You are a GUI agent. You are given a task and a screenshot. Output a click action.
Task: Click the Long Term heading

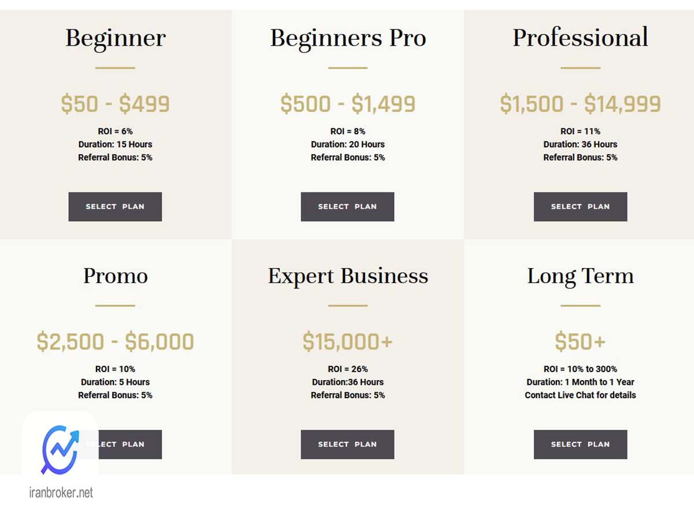(580, 276)
